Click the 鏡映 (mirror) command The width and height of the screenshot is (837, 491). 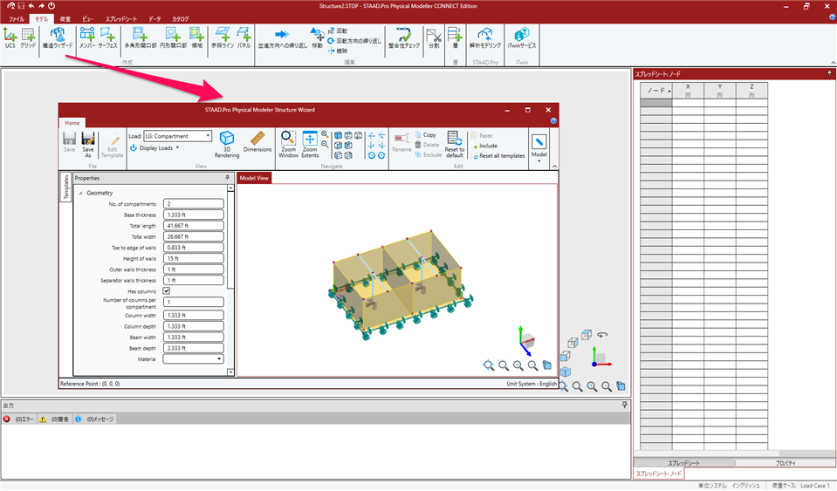(x=338, y=51)
